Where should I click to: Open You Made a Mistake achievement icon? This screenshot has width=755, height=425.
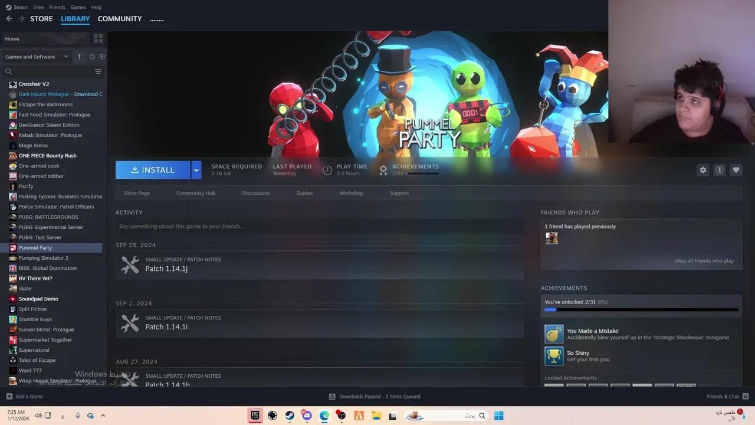pos(554,334)
